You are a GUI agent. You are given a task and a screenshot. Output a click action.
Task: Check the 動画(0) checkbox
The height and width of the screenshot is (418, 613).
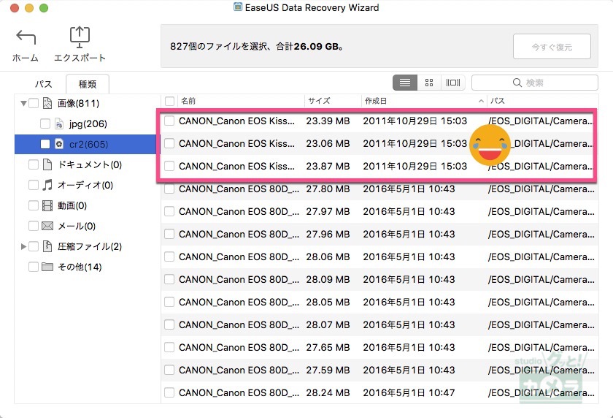coord(34,205)
